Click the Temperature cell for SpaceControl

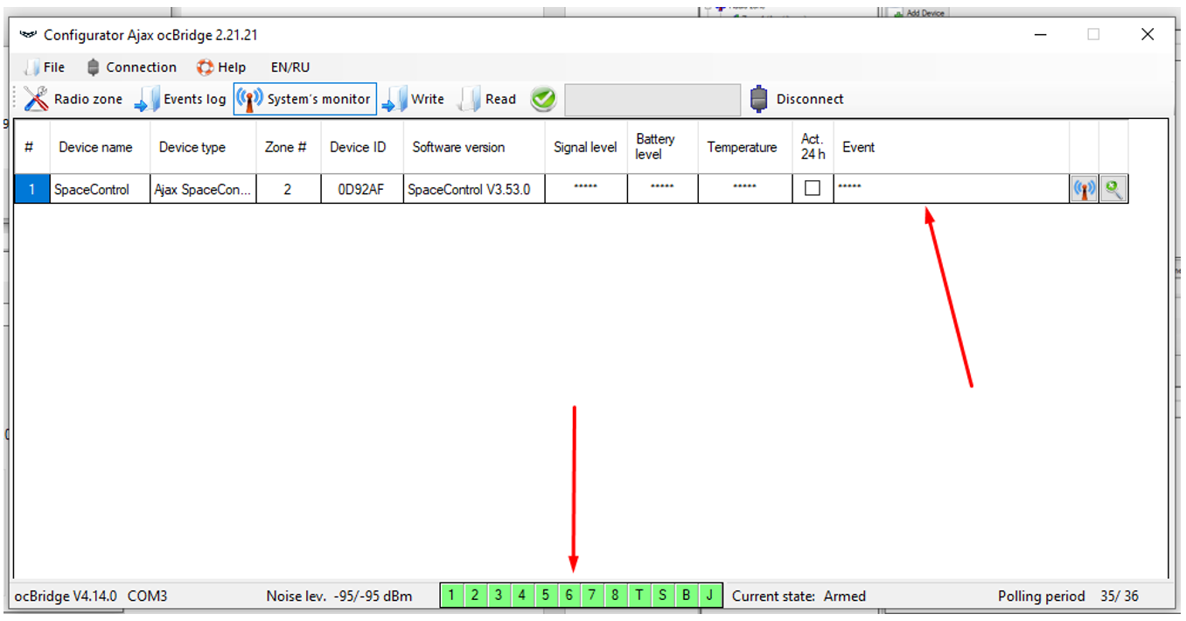pos(745,189)
